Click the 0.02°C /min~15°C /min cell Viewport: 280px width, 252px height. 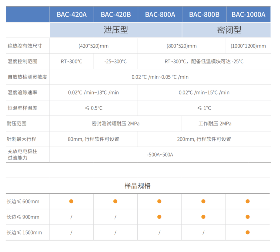coord(204,92)
